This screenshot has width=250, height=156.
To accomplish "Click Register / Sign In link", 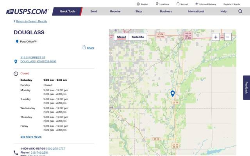I will (x=232, y=4).
